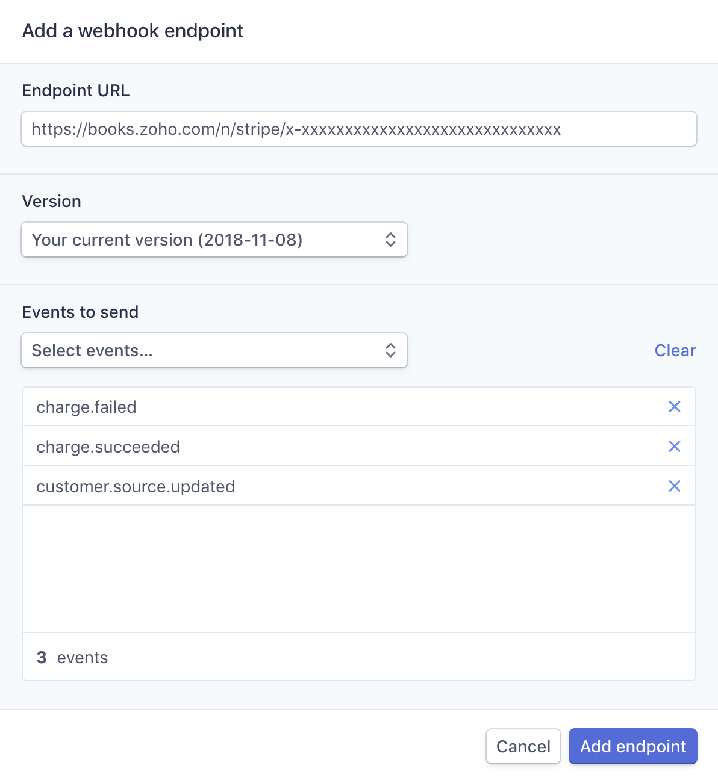
Task: Click the chevron on the Version selector
Action: tap(390, 240)
